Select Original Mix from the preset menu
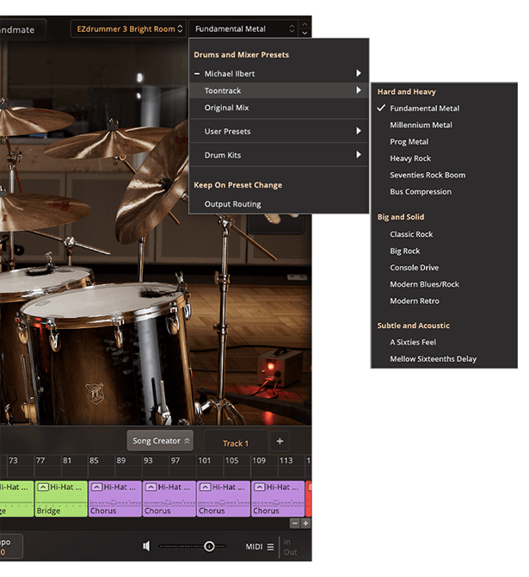 [x=226, y=108]
